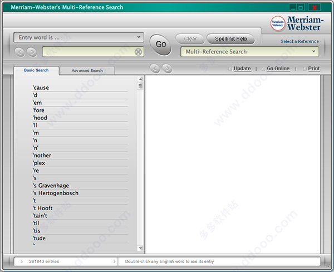Click the Print link
The height and width of the screenshot is (272, 334).
click(x=314, y=69)
